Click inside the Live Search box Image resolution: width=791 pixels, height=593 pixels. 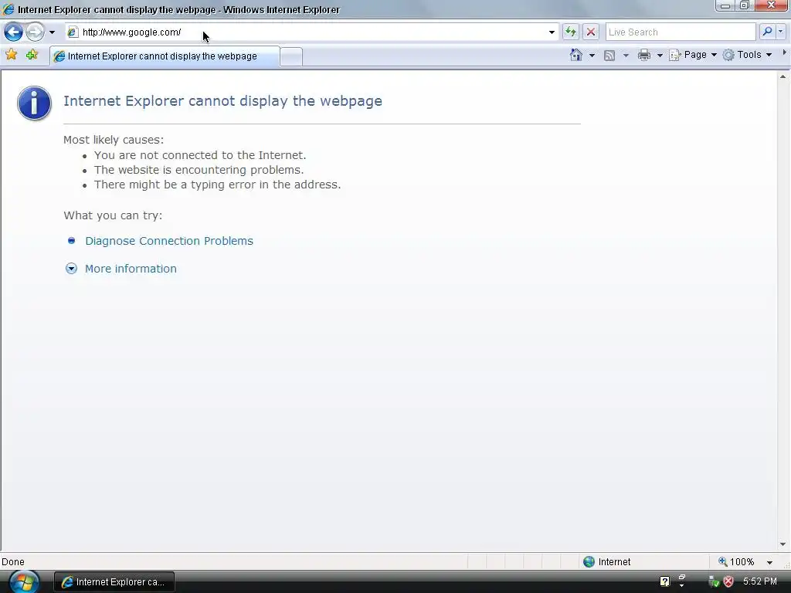680,32
